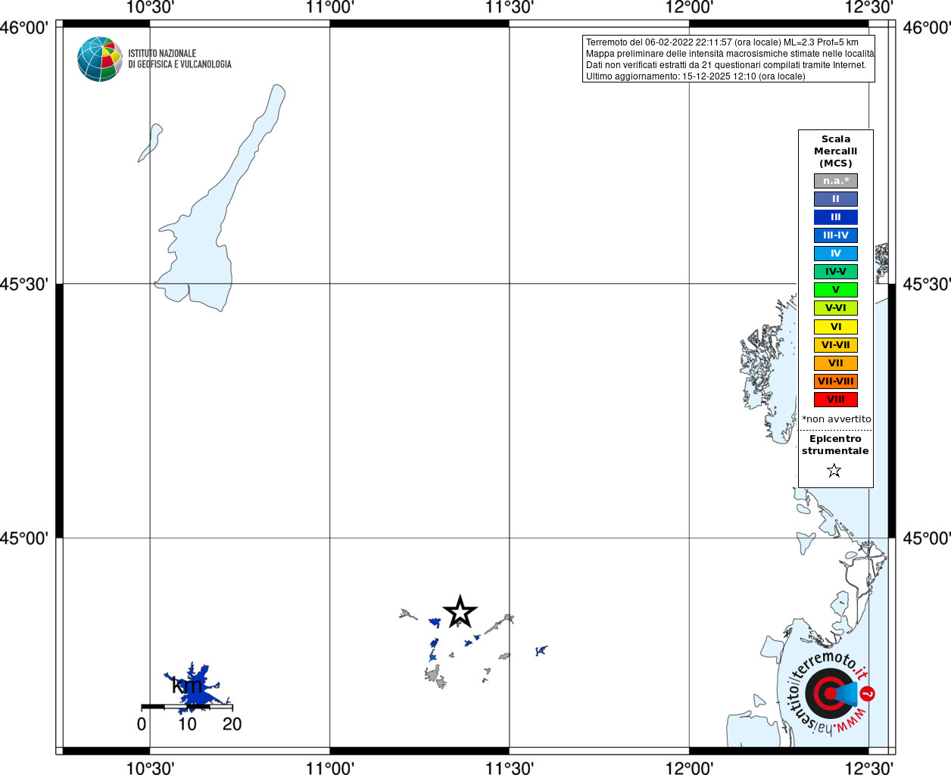Click the star symbol in legend
This screenshot has height=775, width=951.
point(834,471)
